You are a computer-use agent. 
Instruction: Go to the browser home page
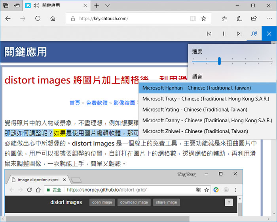coord(53,19)
